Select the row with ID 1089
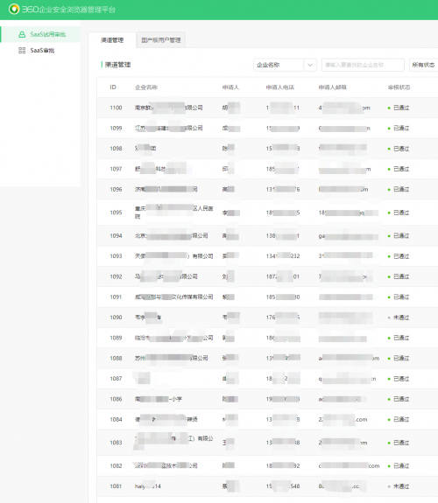 (x=267, y=338)
